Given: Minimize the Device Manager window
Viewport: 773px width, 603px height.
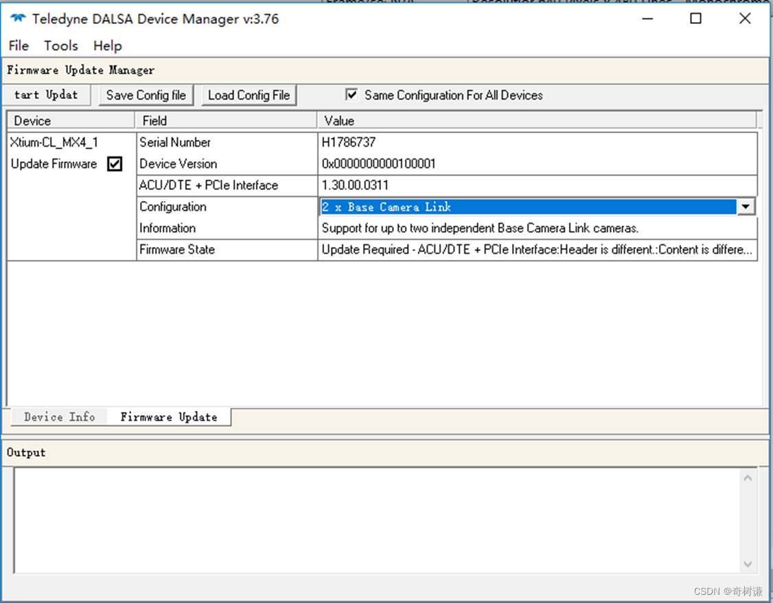Looking at the screenshot, I should click(647, 19).
